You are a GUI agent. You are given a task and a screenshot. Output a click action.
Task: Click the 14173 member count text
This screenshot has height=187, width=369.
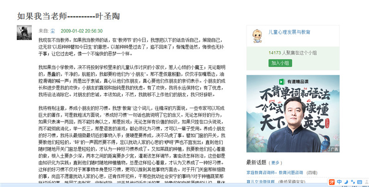274,53
